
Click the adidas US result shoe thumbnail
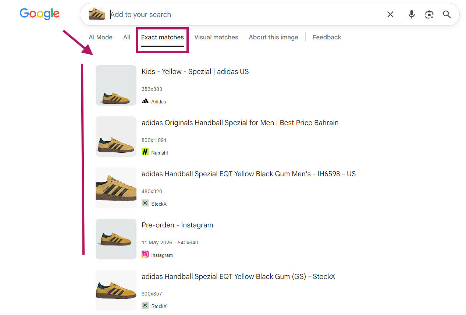coord(116,85)
